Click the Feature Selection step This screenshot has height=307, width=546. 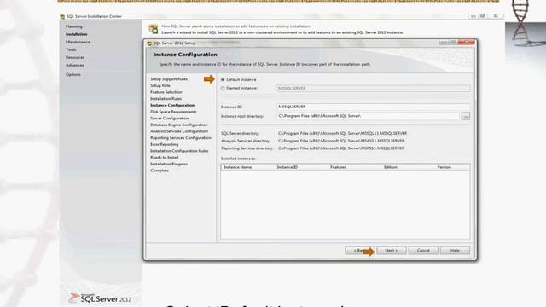[166, 92]
